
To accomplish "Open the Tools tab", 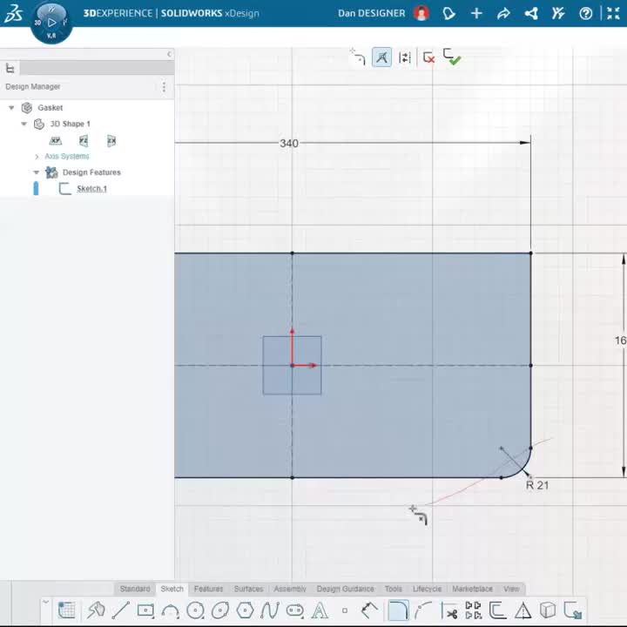I will pyautogui.click(x=394, y=589).
